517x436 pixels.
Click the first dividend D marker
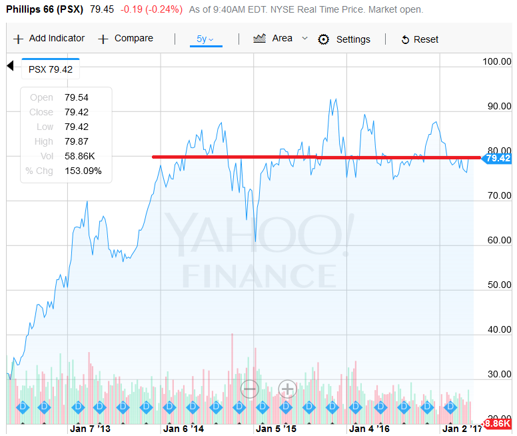pyautogui.click(x=21, y=405)
